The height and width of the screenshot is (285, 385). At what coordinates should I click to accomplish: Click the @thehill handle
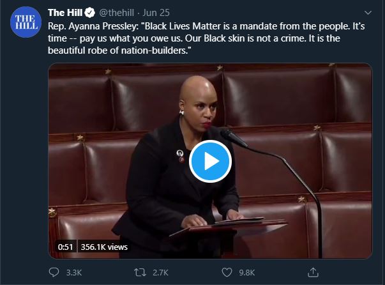point(117,13)
